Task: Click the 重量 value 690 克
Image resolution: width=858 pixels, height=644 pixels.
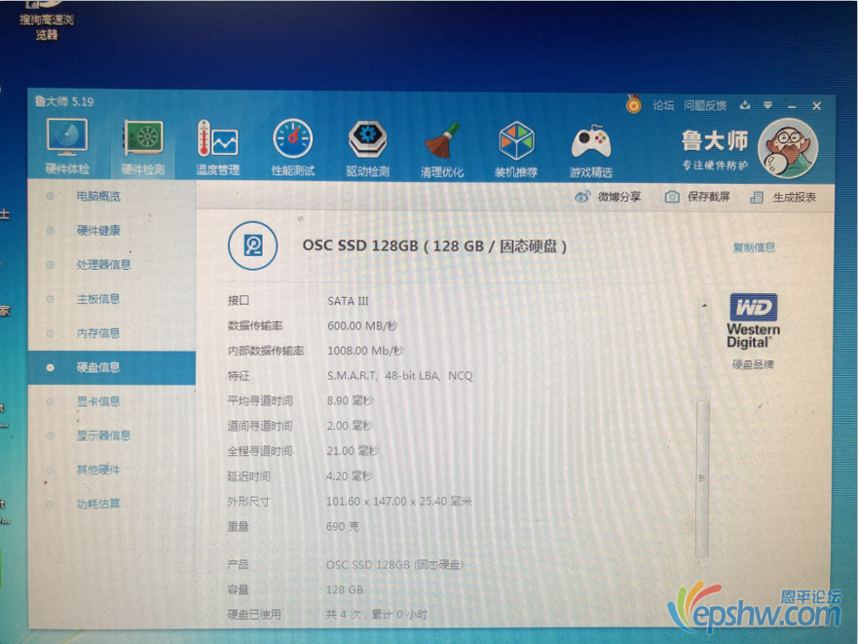Action: pyautogui.click(x=343, y=526)
